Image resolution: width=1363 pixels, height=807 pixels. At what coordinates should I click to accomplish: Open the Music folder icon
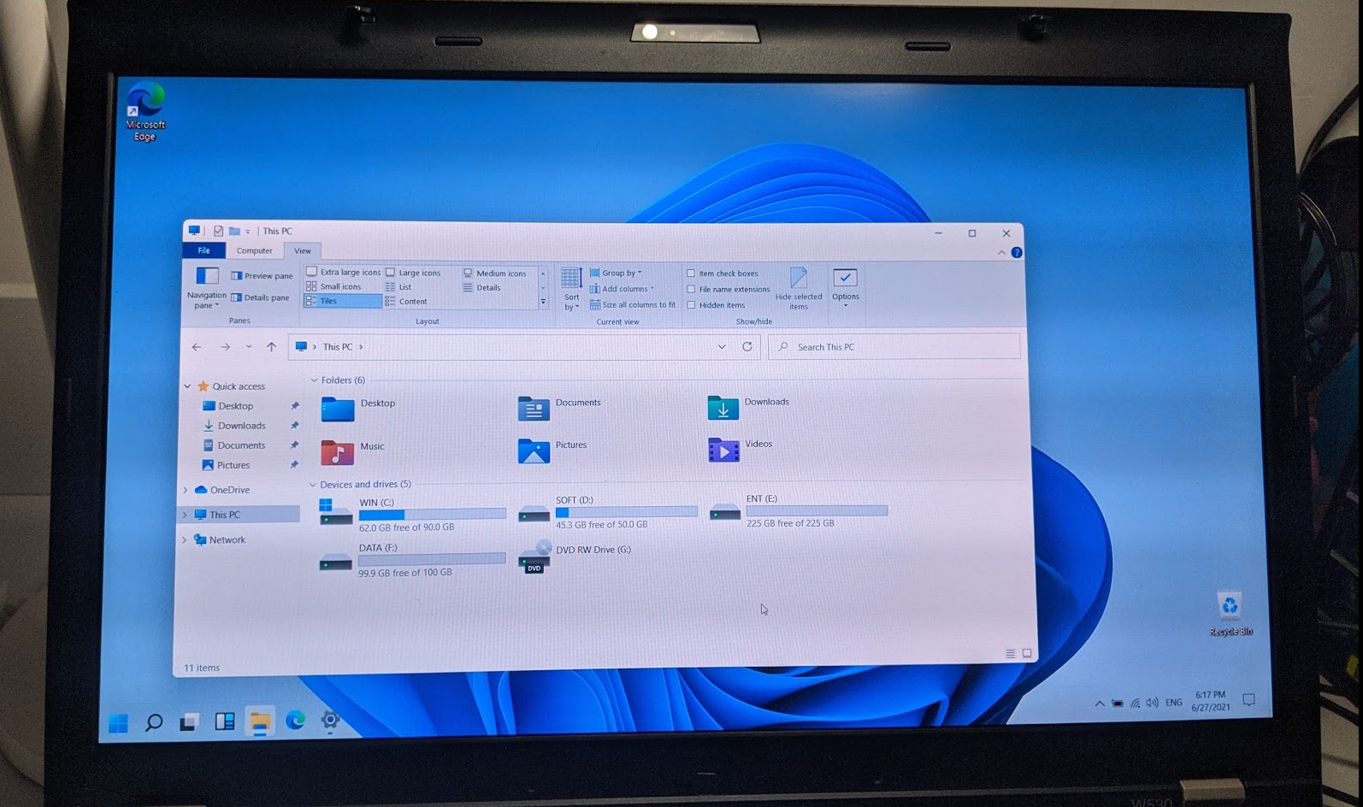point(338,452)
